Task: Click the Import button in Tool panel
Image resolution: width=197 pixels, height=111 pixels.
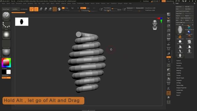Action: [x=180, y=16]
